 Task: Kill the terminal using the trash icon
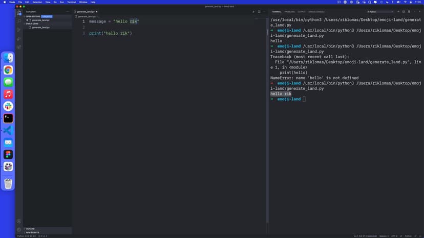point(409,11)
